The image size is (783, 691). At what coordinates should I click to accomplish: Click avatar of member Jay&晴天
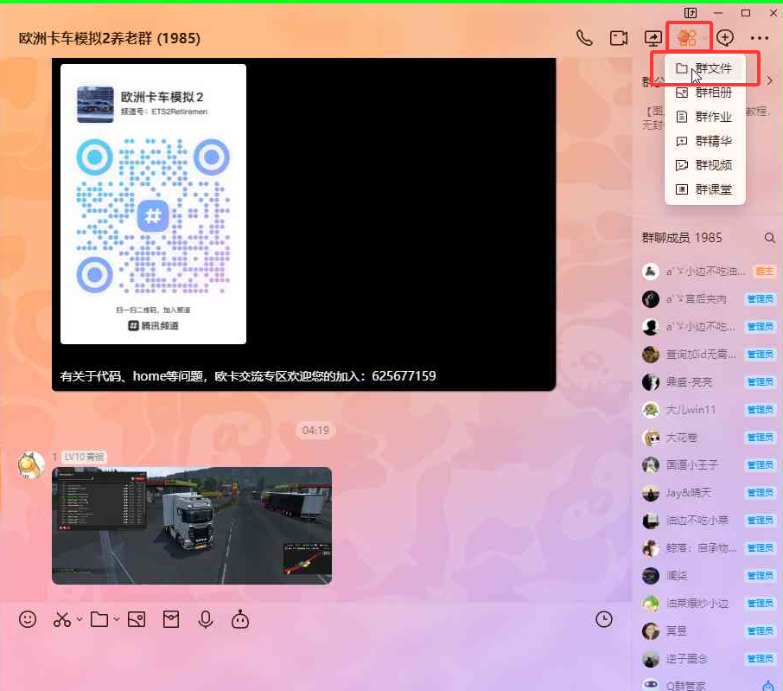tap(651, 493)
